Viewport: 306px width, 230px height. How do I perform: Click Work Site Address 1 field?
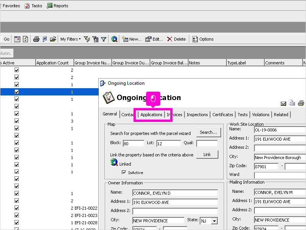pyautogui.click(x=280, y=139)
